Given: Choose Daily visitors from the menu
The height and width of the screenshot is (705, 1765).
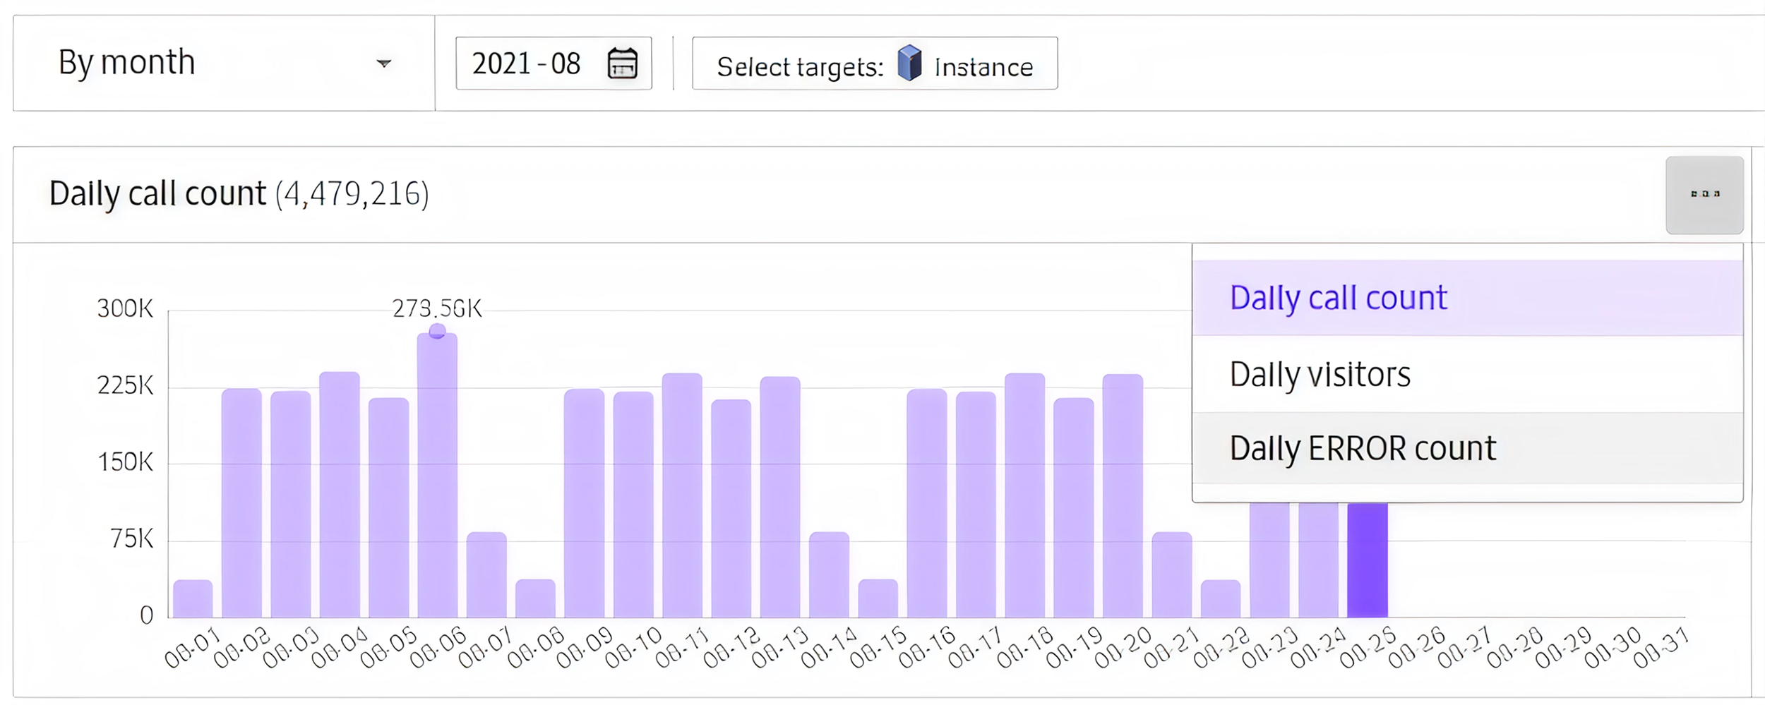Looking at the screenshot, I should (1467, 374).
